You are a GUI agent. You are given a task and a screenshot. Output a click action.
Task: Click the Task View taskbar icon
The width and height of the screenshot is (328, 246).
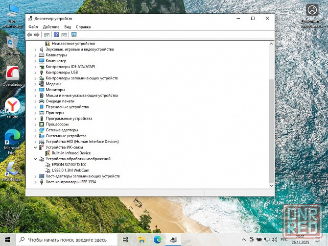[x=126, y=240]
